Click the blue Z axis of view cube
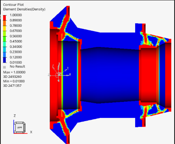Viewport: 175px width, 144px height. [x=14, y=126]
